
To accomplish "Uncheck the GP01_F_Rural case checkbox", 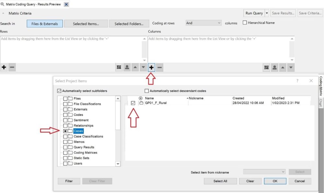I will point(133,103).
